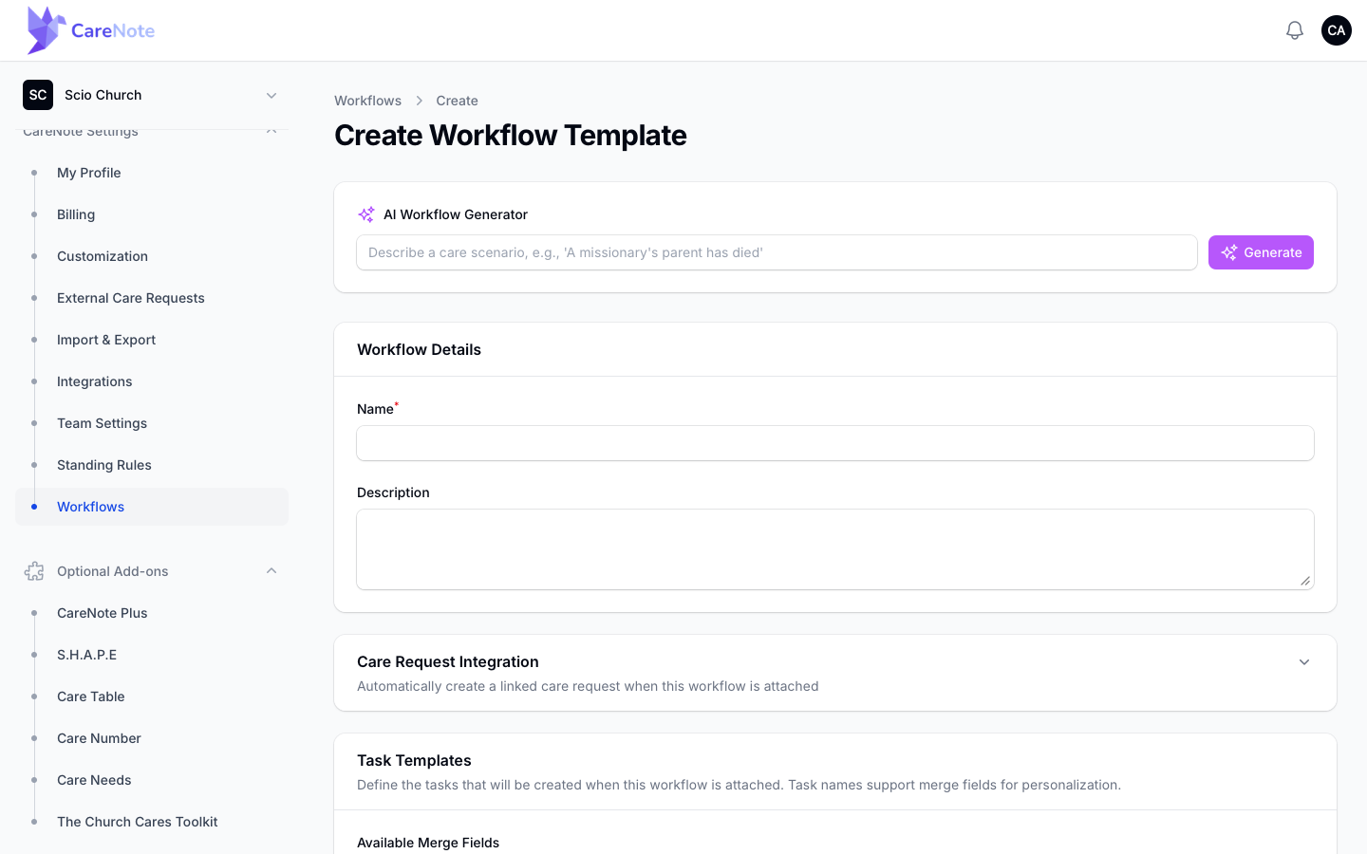The image size is (1367, 854).
Task: Open The Church Cares Toolkit
Action: [152, 822]
